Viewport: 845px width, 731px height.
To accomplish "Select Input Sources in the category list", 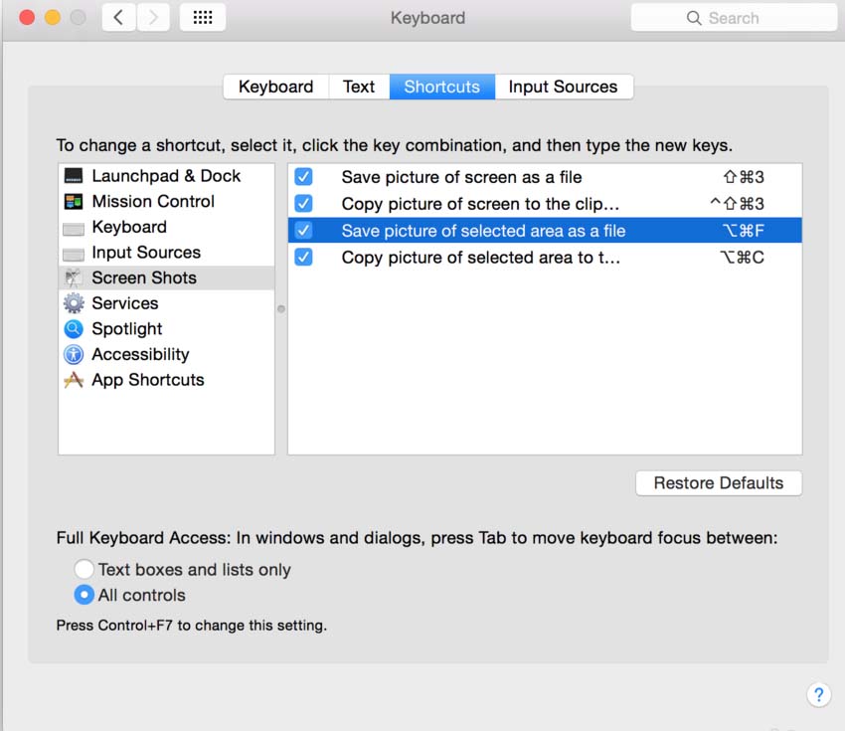I will (146, 253).
